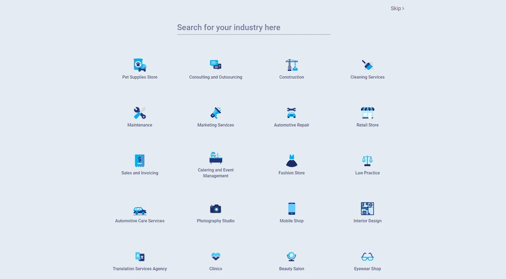The width and height of the screenshot is (506, 279).
Task: Click the Cleaning Services label
Action: coord(368,77)
